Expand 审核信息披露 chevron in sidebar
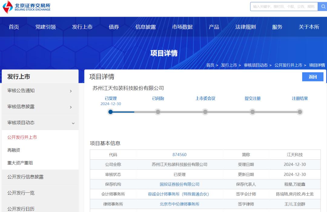This screenshot has height=212, width=327. [71, 107]
